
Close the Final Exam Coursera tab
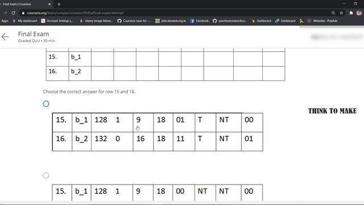point(49,4)
